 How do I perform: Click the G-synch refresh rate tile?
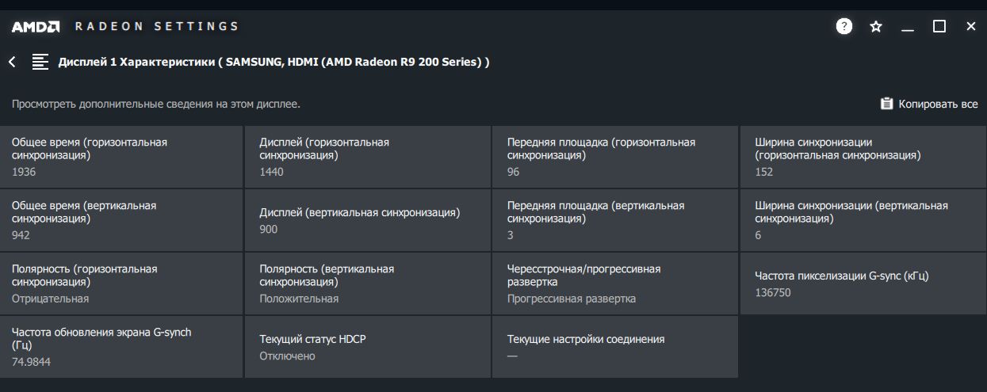121,346
